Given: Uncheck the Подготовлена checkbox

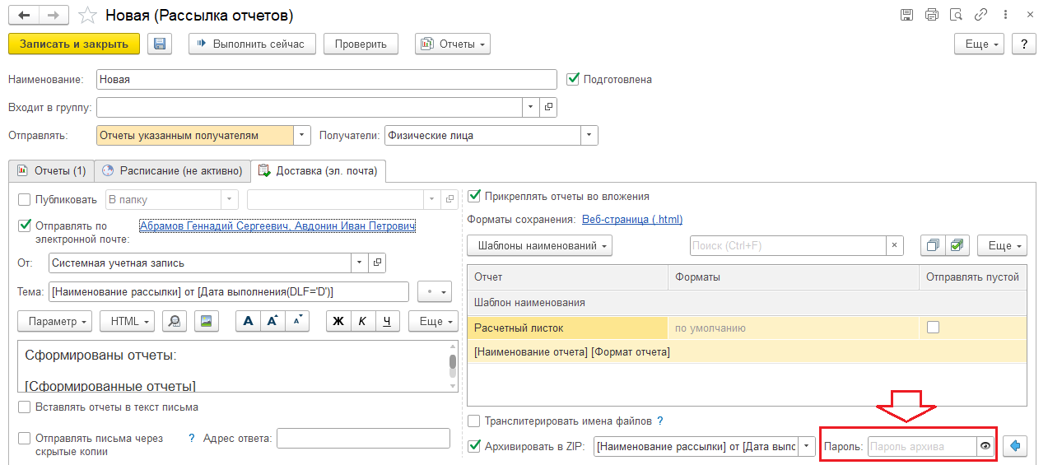Looking at the screenshot, I should click(x=574, y=79).
